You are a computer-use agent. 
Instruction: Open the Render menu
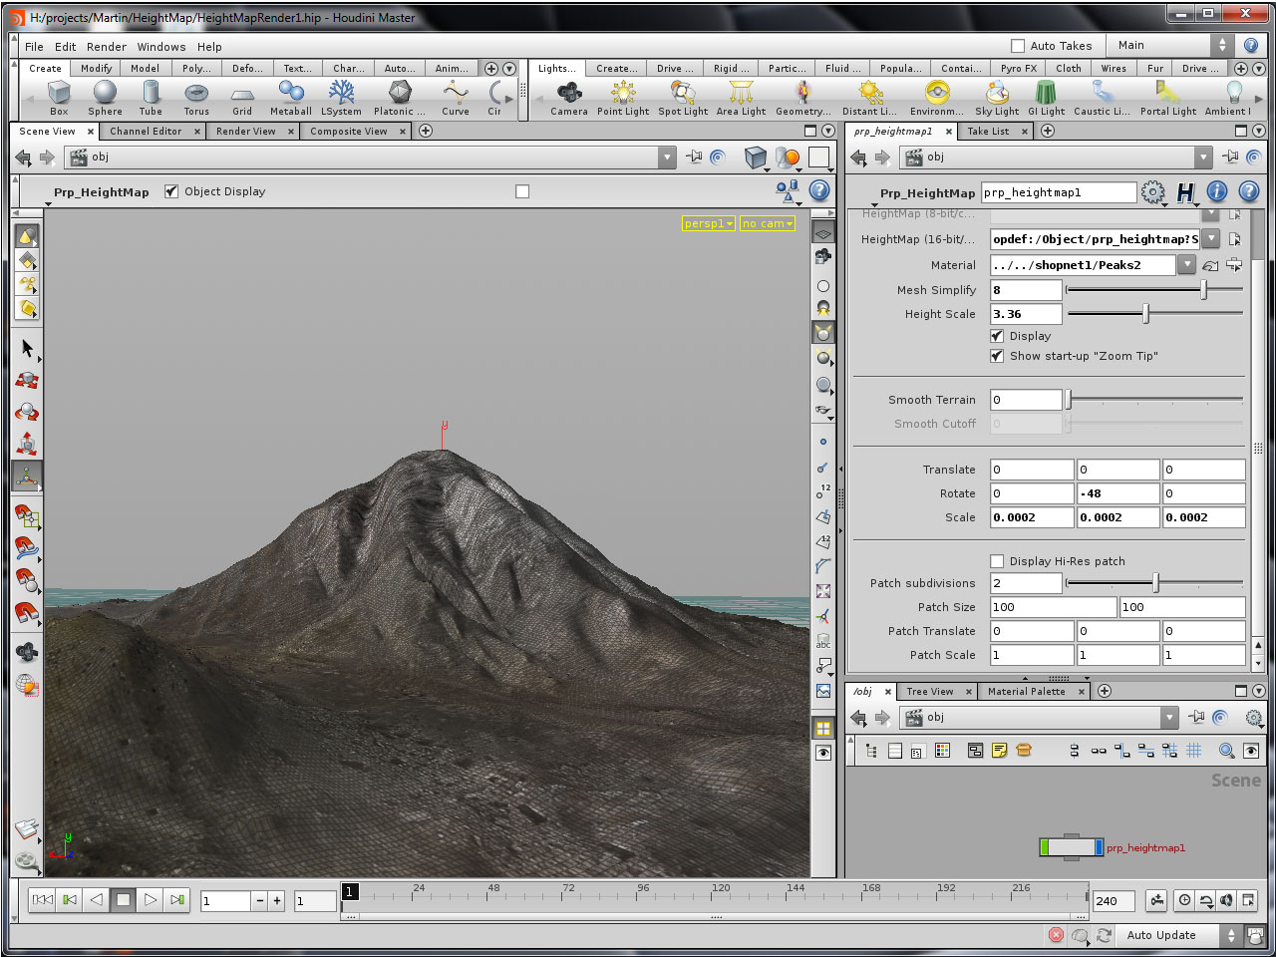pos(106,46)
